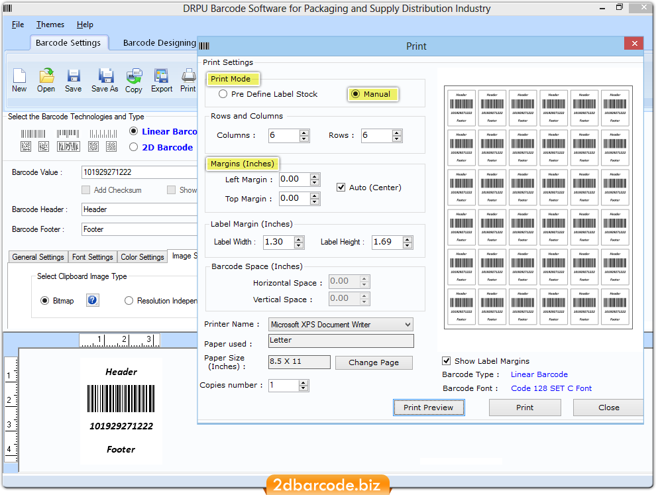
Task: Select Resolution Independent image type
Action: click(129, 300)
